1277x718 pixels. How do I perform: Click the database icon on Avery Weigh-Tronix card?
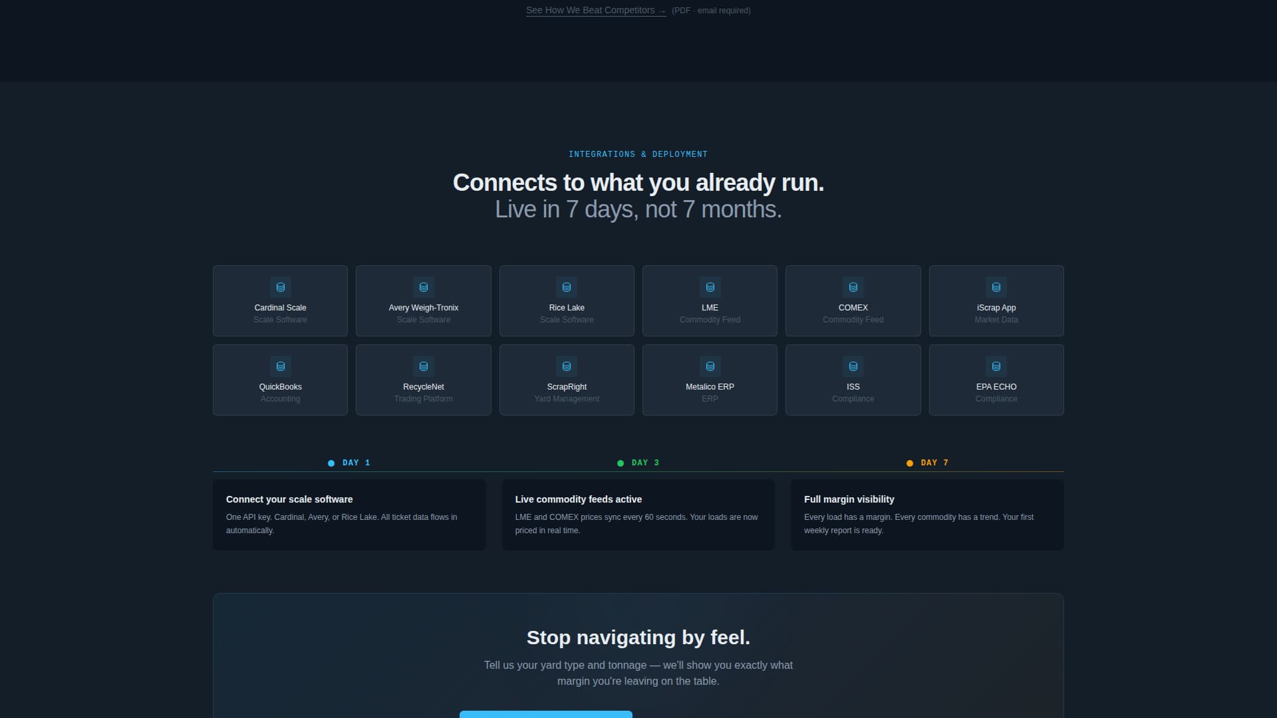click(x=423, y=287)
